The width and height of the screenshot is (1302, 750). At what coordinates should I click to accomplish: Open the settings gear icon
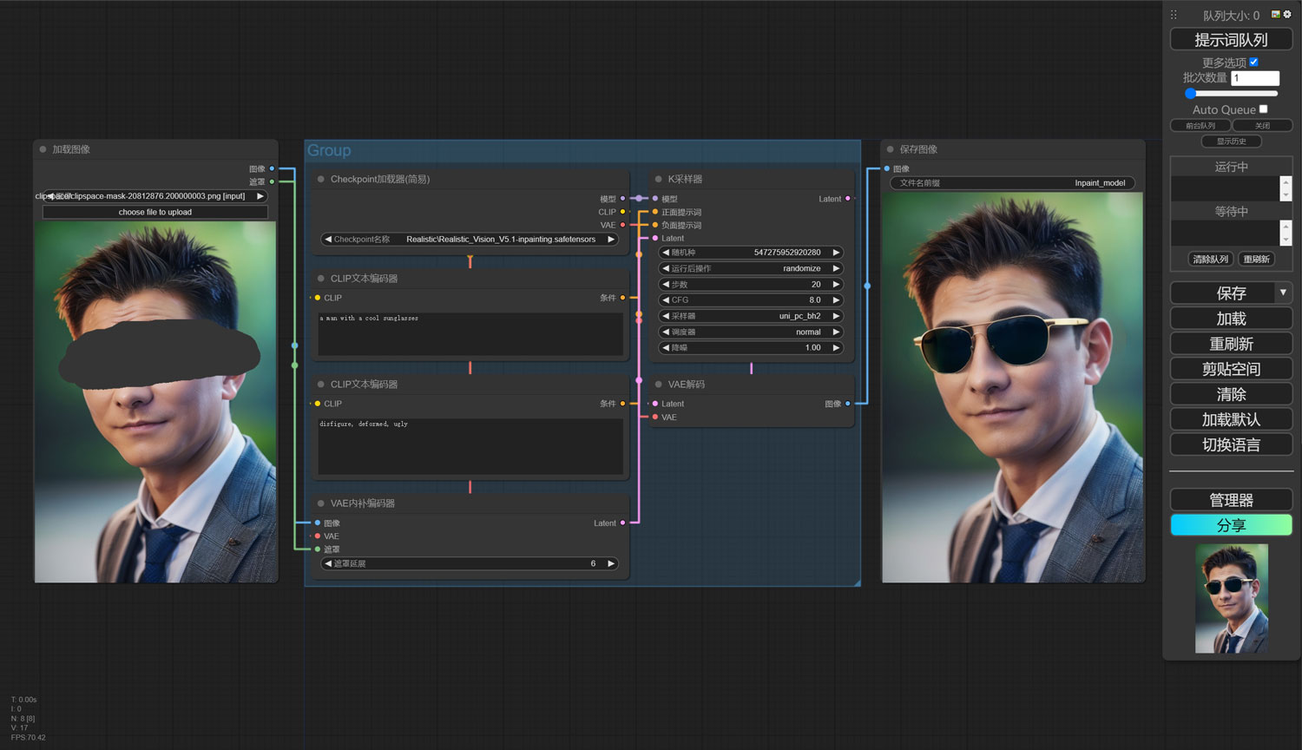point(1287,14)
